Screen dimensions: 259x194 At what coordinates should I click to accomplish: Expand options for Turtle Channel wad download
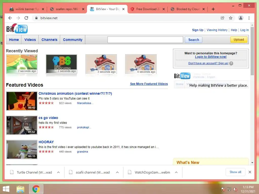tap(58, 172)
